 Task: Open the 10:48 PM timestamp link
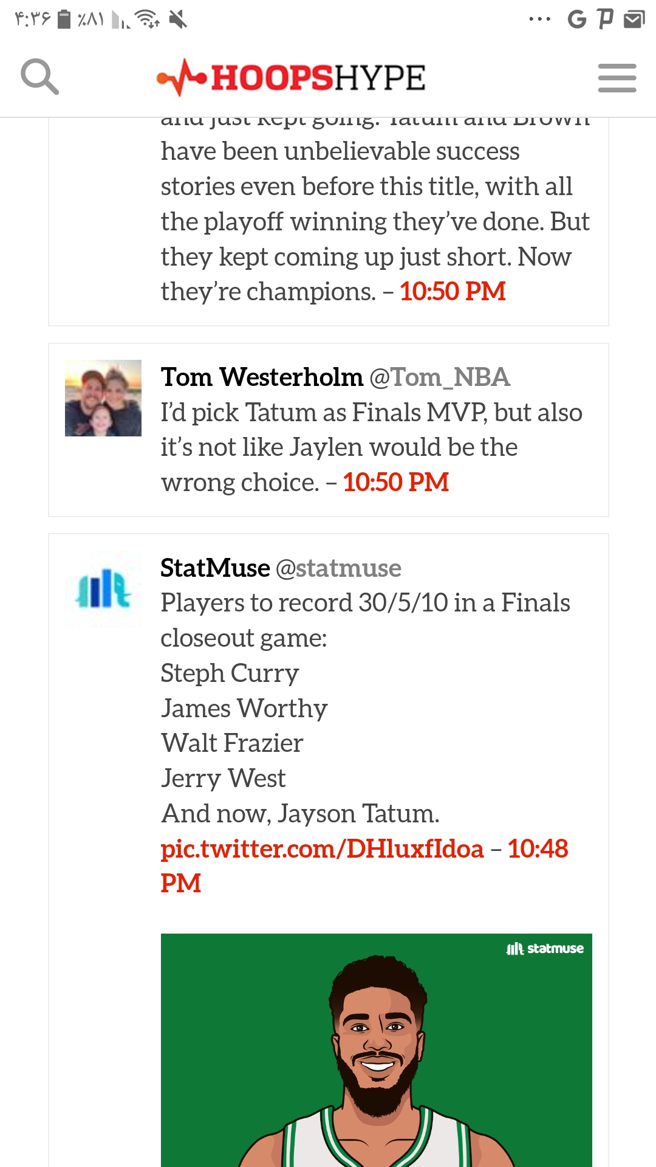pyautogui.click(x=364, y=866)
